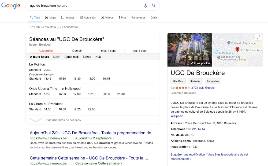Click the association des commerçants map marker
The height and width of the screenshot is (166, 268).
(219, 58)
